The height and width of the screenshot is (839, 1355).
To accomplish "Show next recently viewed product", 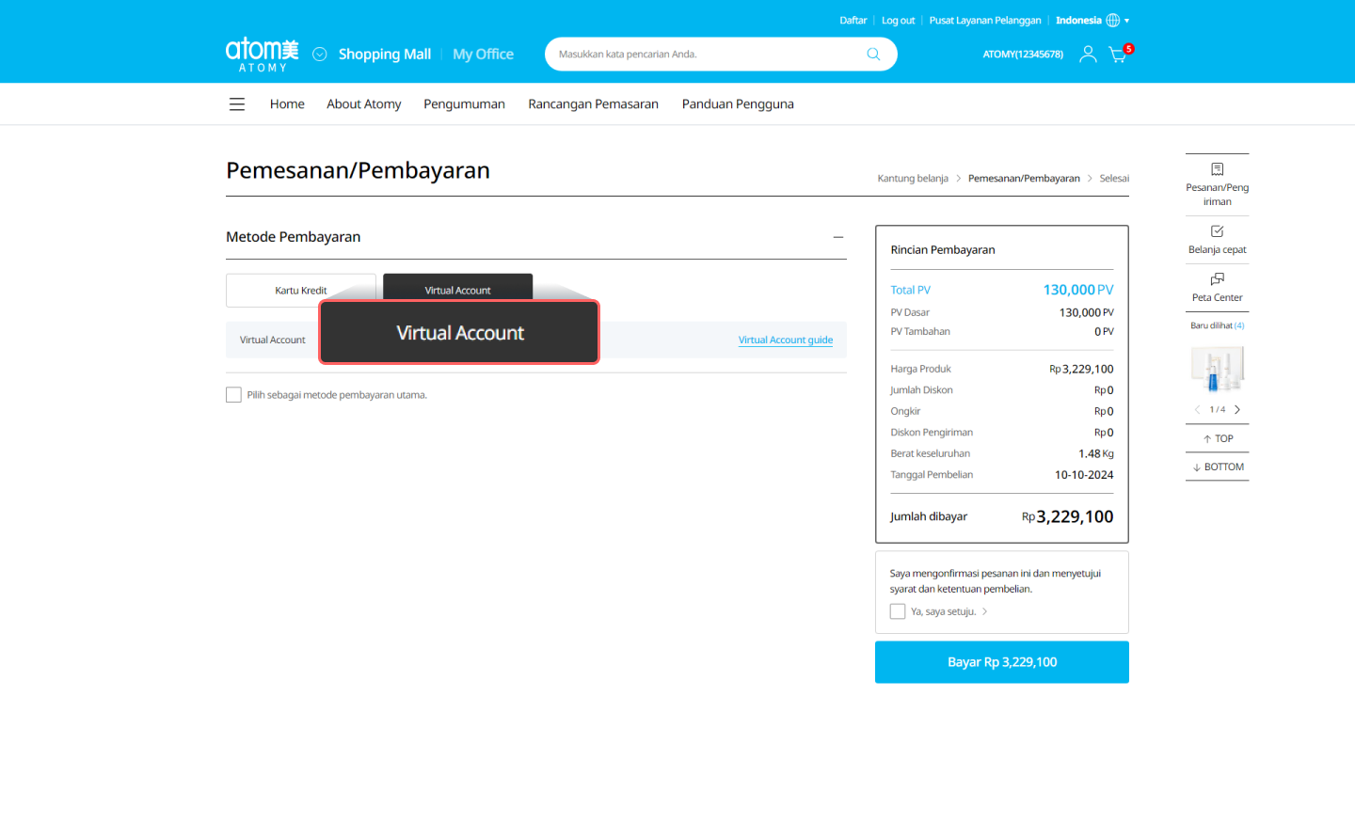I will click(x=1237, y=410).
